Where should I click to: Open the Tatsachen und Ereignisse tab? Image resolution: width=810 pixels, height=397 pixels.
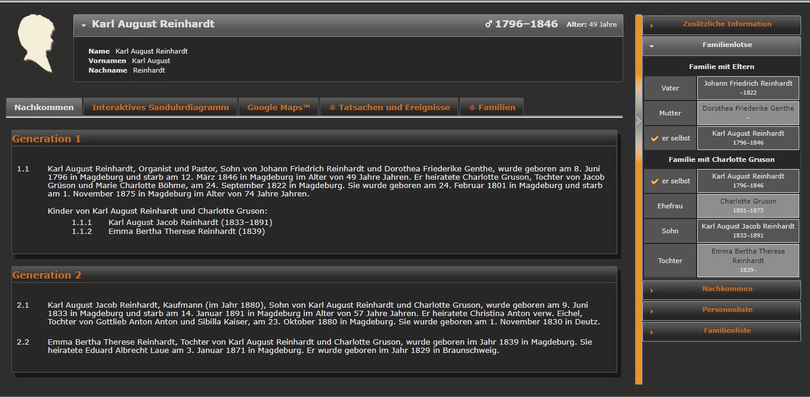point(389,108)
